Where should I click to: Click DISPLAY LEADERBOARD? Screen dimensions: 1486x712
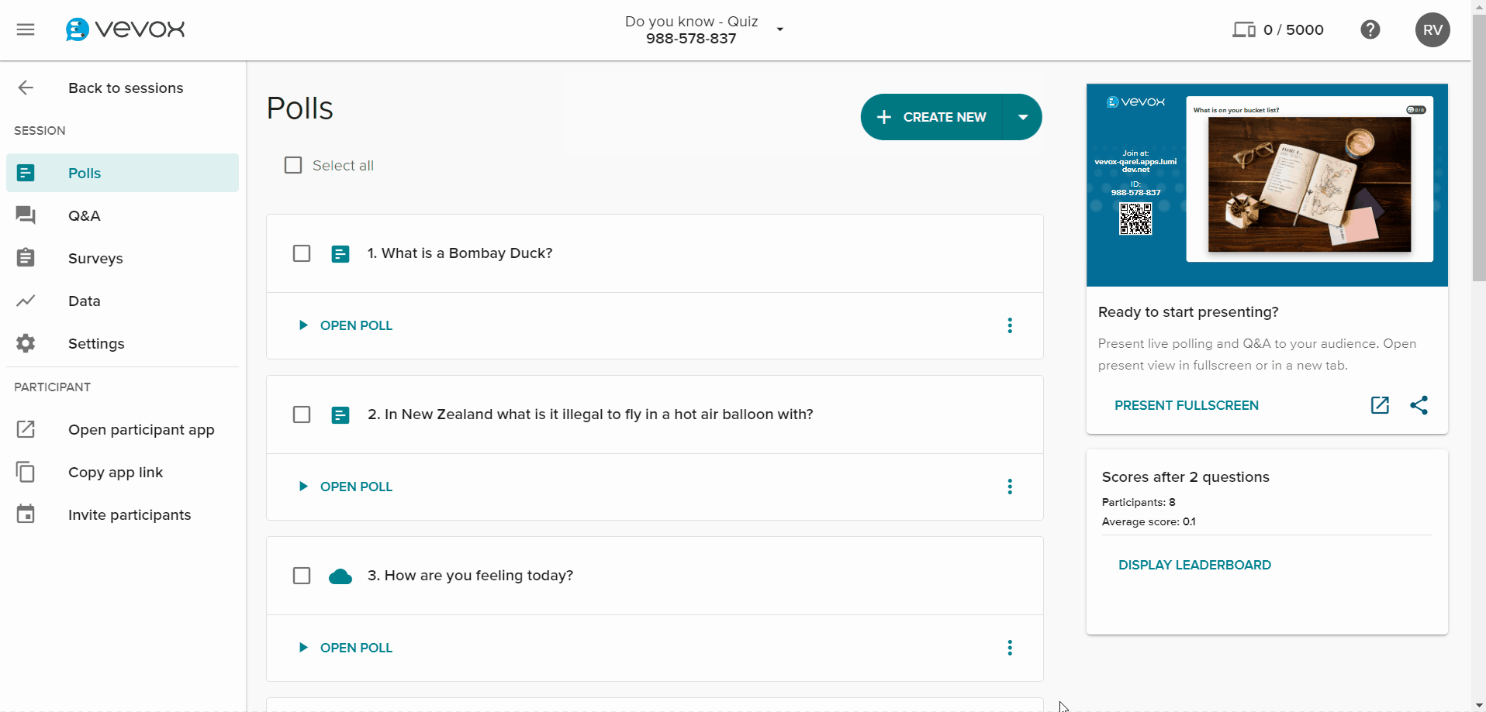(1194, 565)
